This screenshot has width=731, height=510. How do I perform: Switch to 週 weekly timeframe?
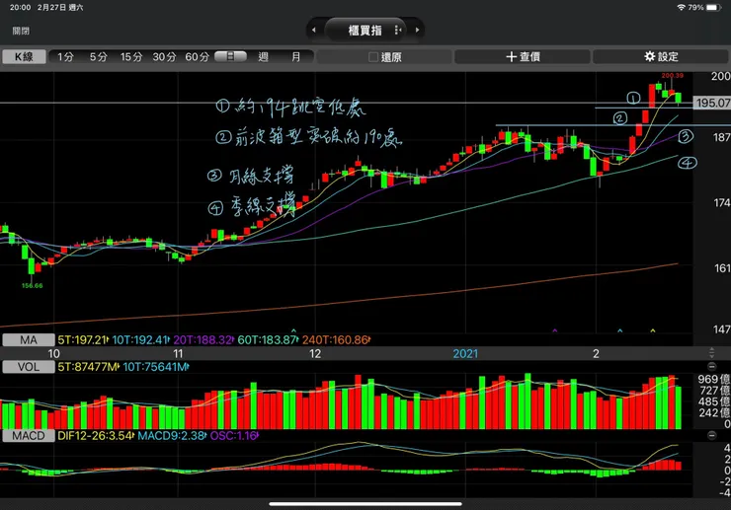264,57
